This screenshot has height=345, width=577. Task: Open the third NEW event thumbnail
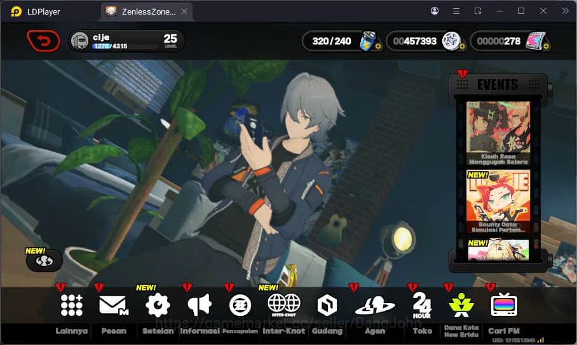[498, 250]
